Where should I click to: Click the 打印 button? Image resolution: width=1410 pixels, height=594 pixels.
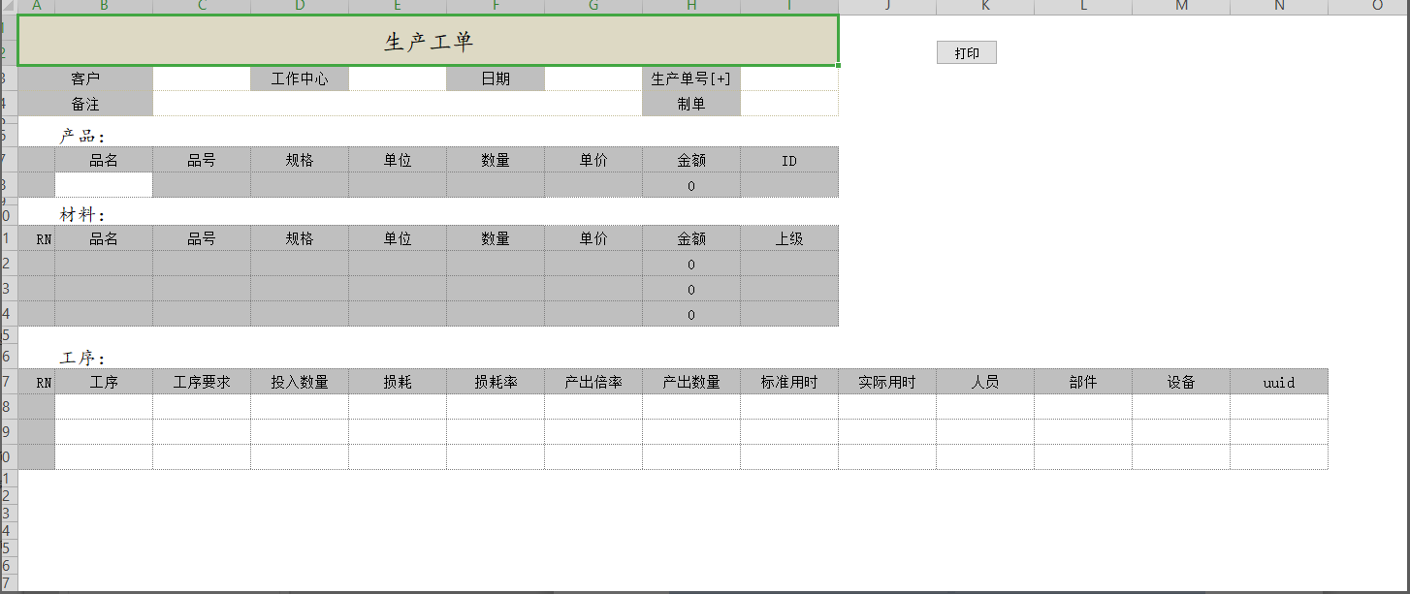pos(966,53)
